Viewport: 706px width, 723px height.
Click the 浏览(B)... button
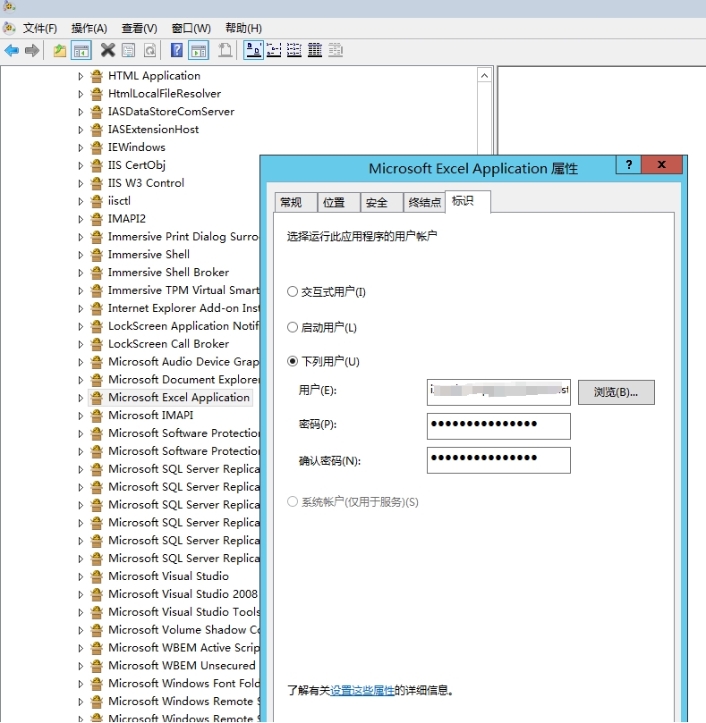click(616, 392)
